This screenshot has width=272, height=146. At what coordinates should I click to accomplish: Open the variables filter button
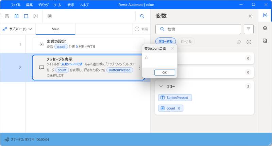click(x=249, y=29)
